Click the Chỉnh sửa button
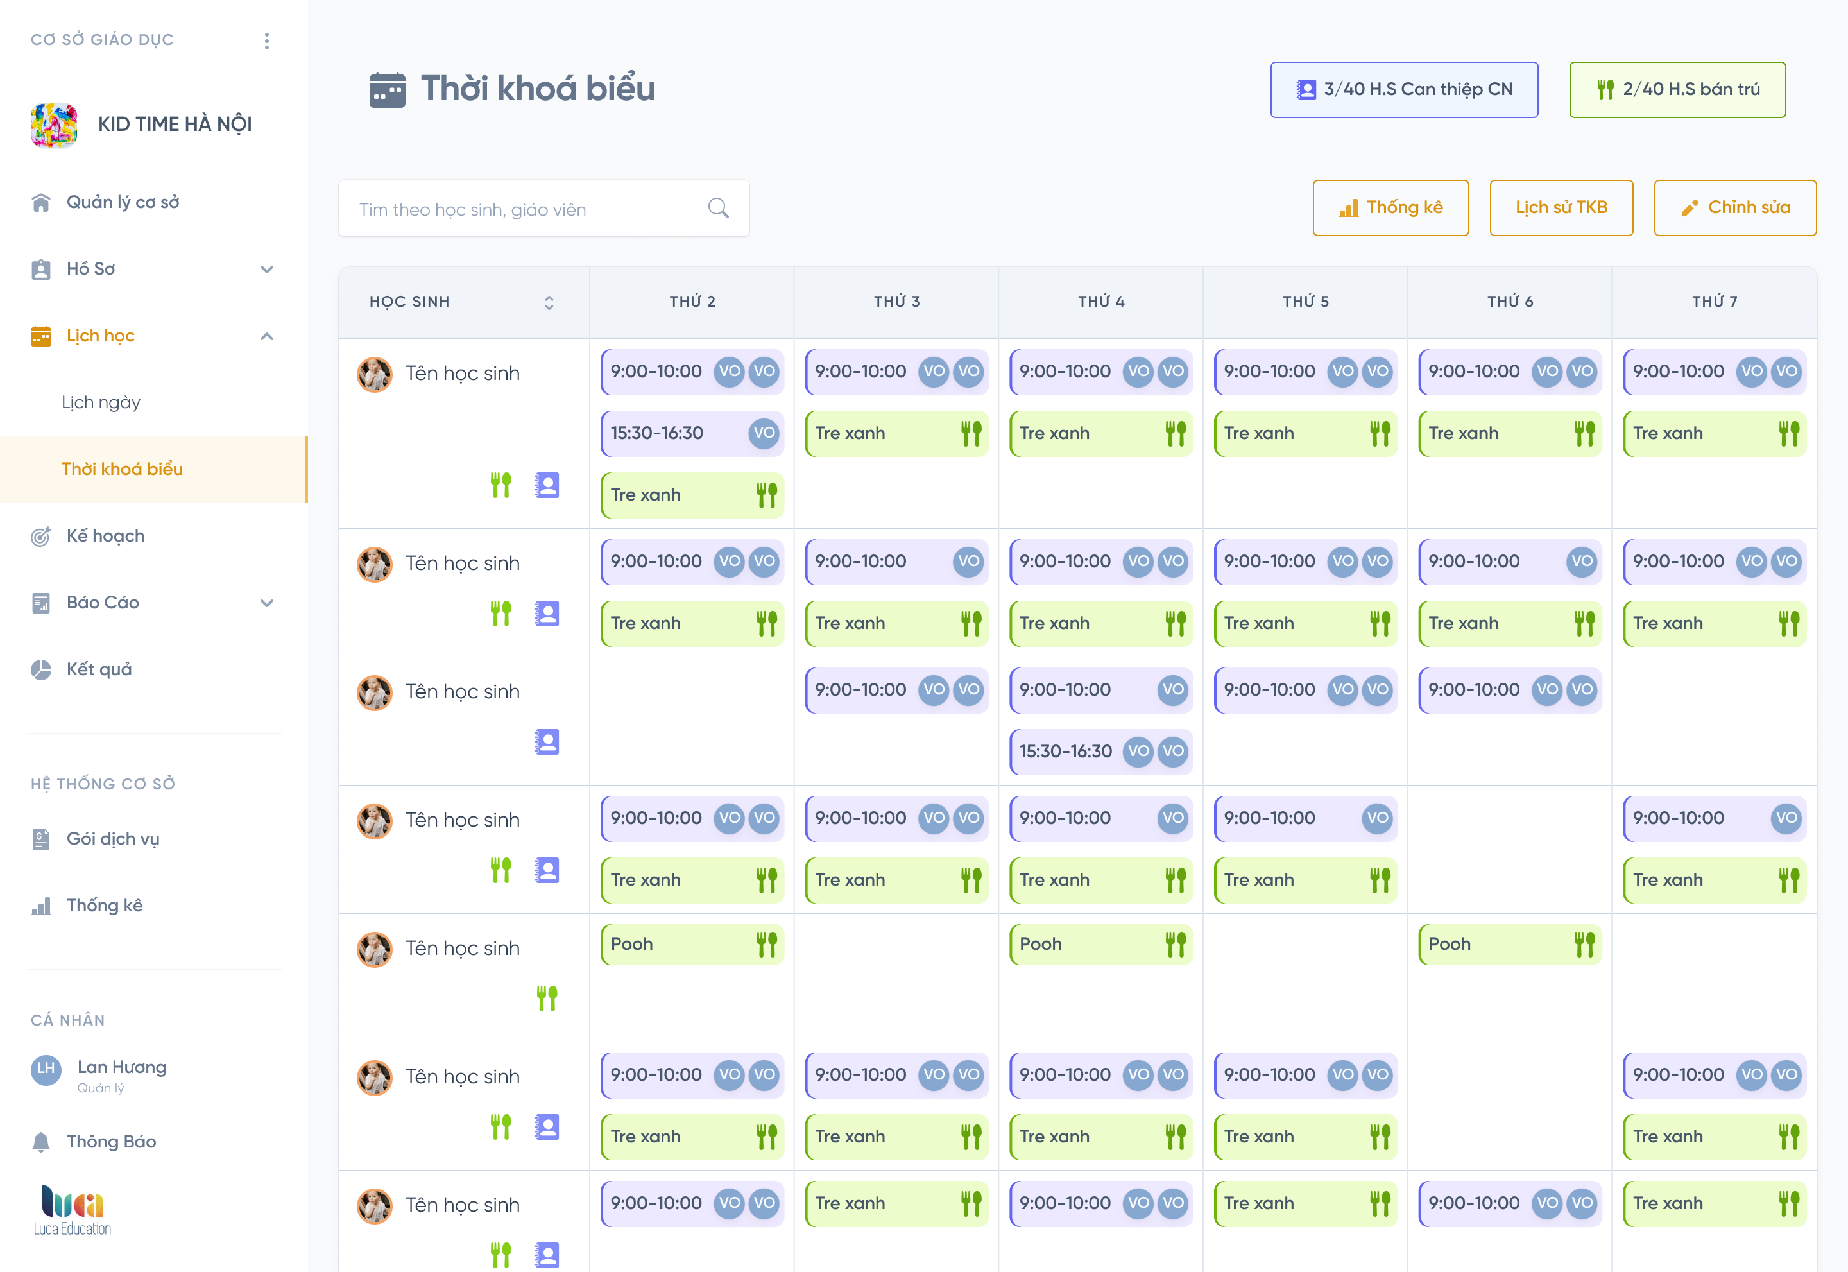This screenshot has height=1272, width=1848. [x=1735, y=208]
